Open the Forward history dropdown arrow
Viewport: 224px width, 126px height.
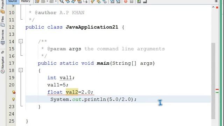(56, 1)
